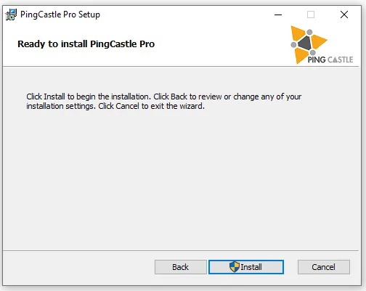Click the UAC shield icon on Install
Screen dimensions: 366x291
point(235,267)
